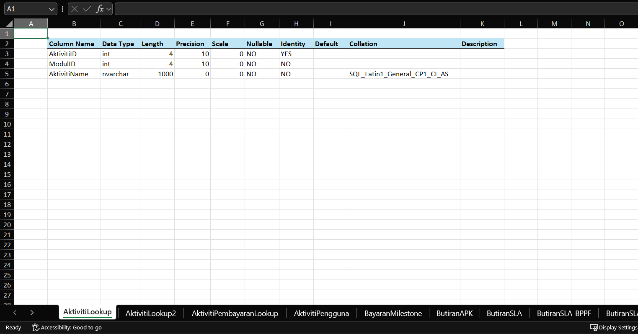Click the formula bar options dots handle
638x334 pixels.
click(62, 9)
